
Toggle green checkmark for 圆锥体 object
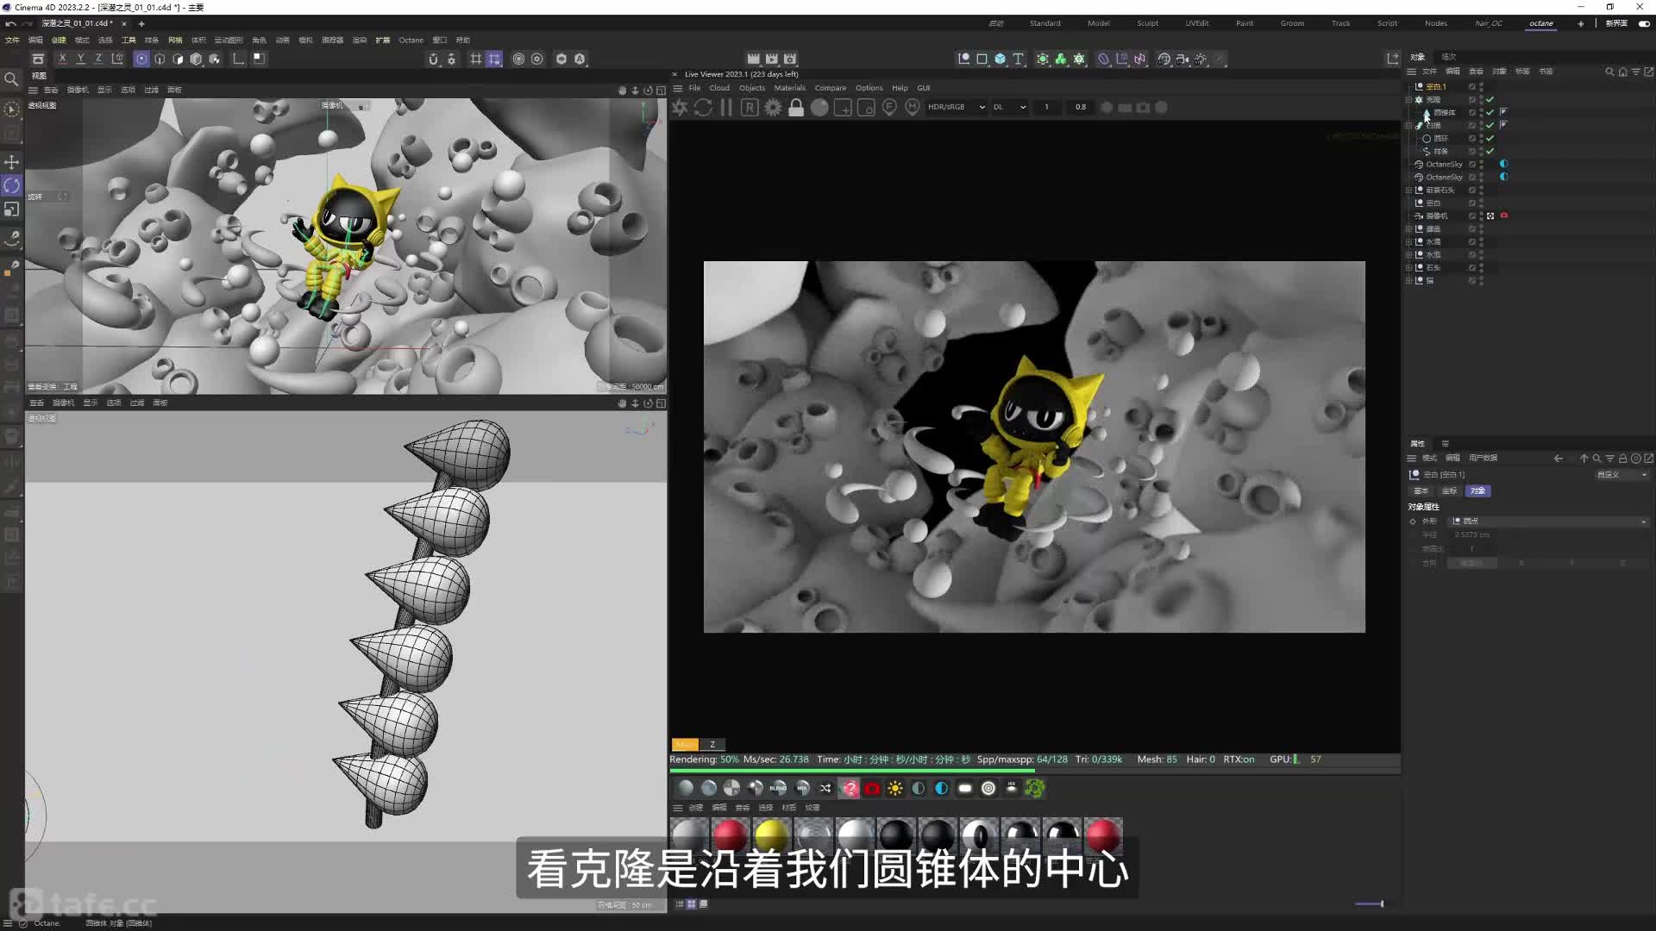click(1490, 112)
